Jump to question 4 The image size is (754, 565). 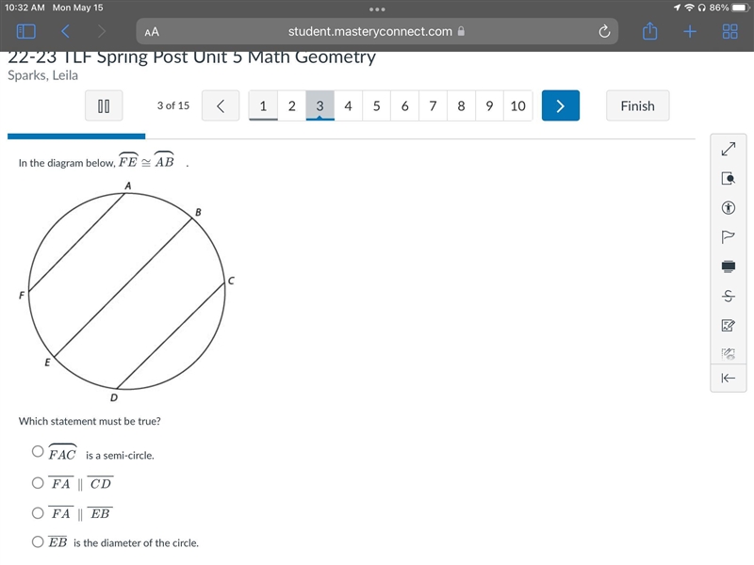pyautogui.click(x=348, y=105)
